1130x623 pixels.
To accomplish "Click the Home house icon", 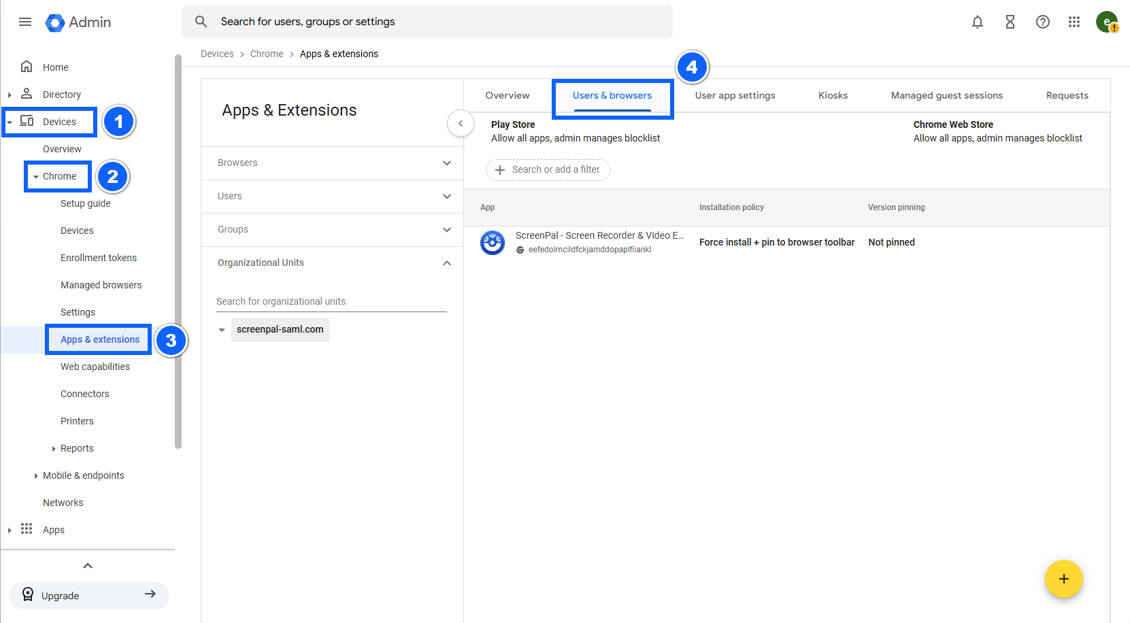I will (27, 66).
